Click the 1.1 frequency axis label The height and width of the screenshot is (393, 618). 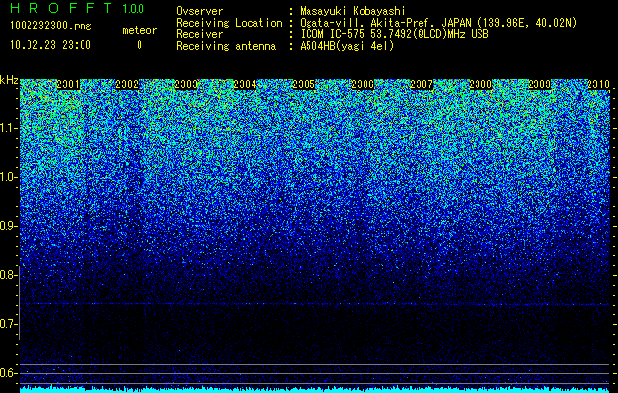coord(8,128)
